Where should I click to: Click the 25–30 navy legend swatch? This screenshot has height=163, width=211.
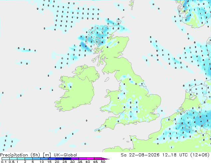coord(67,159)
